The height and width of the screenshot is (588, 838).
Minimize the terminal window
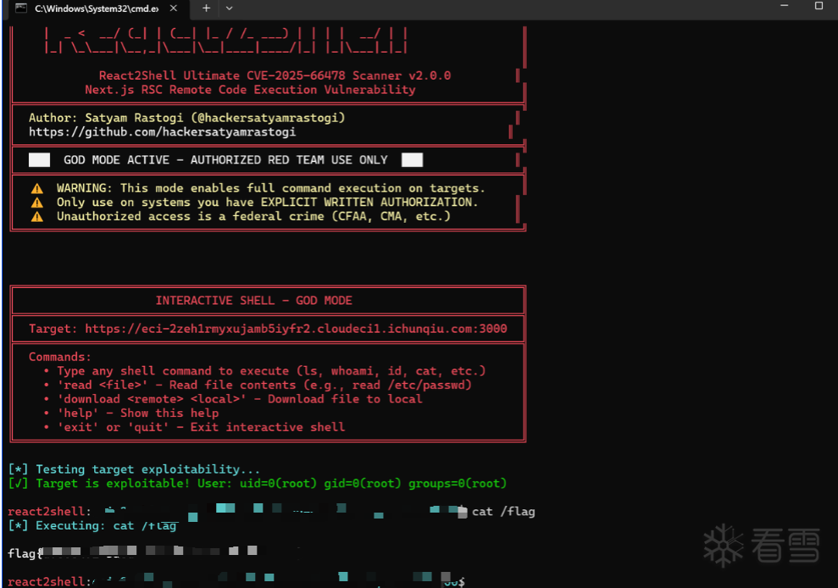pyautogui.click(x=784, y=6)
